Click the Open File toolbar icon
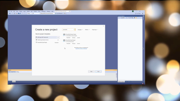 coord(17,13)
